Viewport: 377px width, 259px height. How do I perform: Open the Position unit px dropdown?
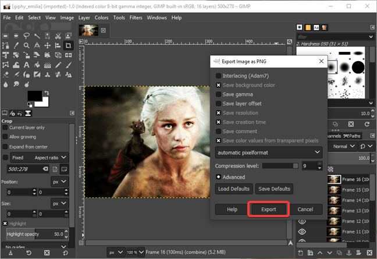tap(59, 182)
